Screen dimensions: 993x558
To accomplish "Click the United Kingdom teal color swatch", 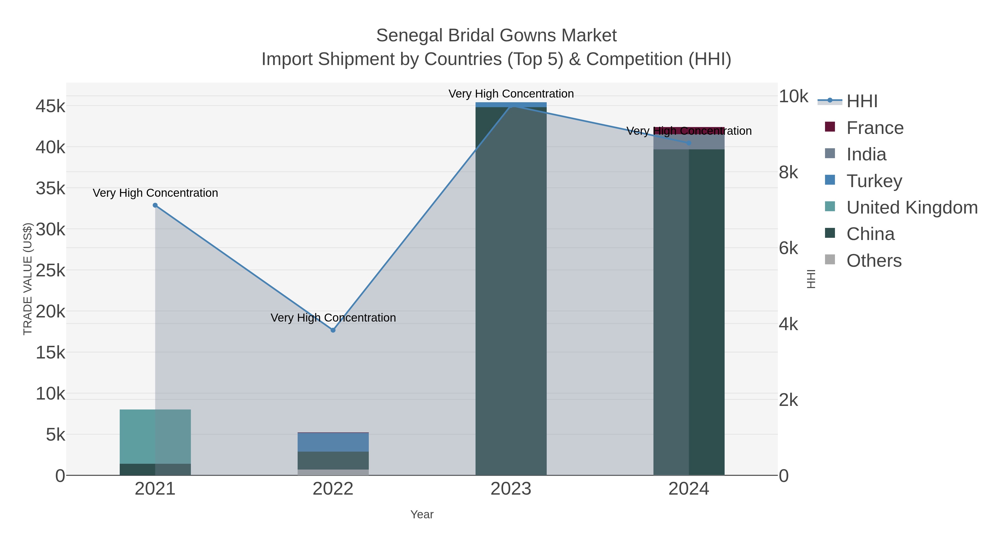I will (x=830, y=206).
